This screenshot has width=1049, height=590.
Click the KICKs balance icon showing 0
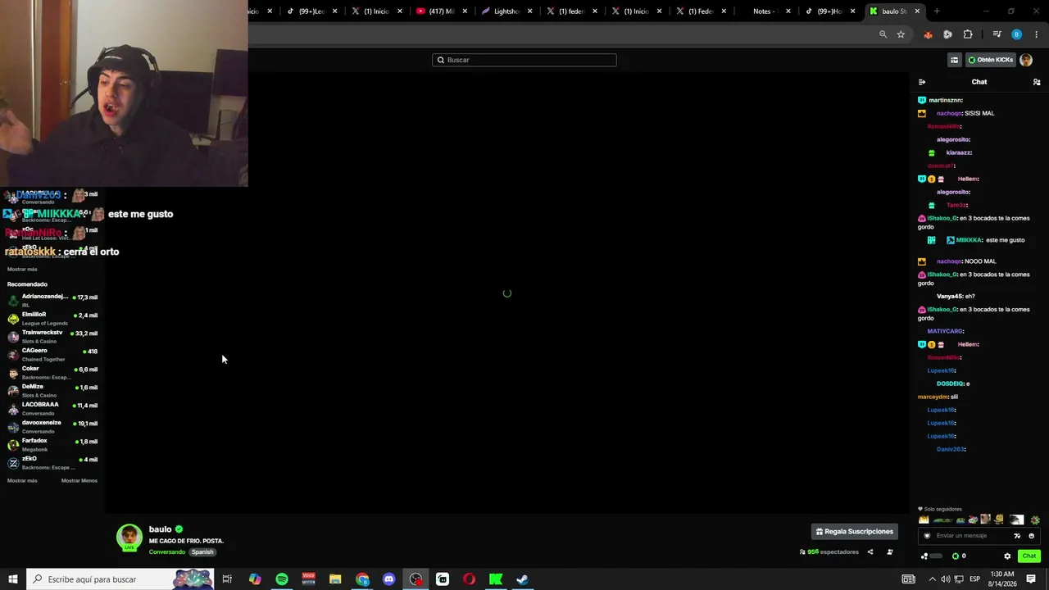pyautogui.click(x=959, y=556)
